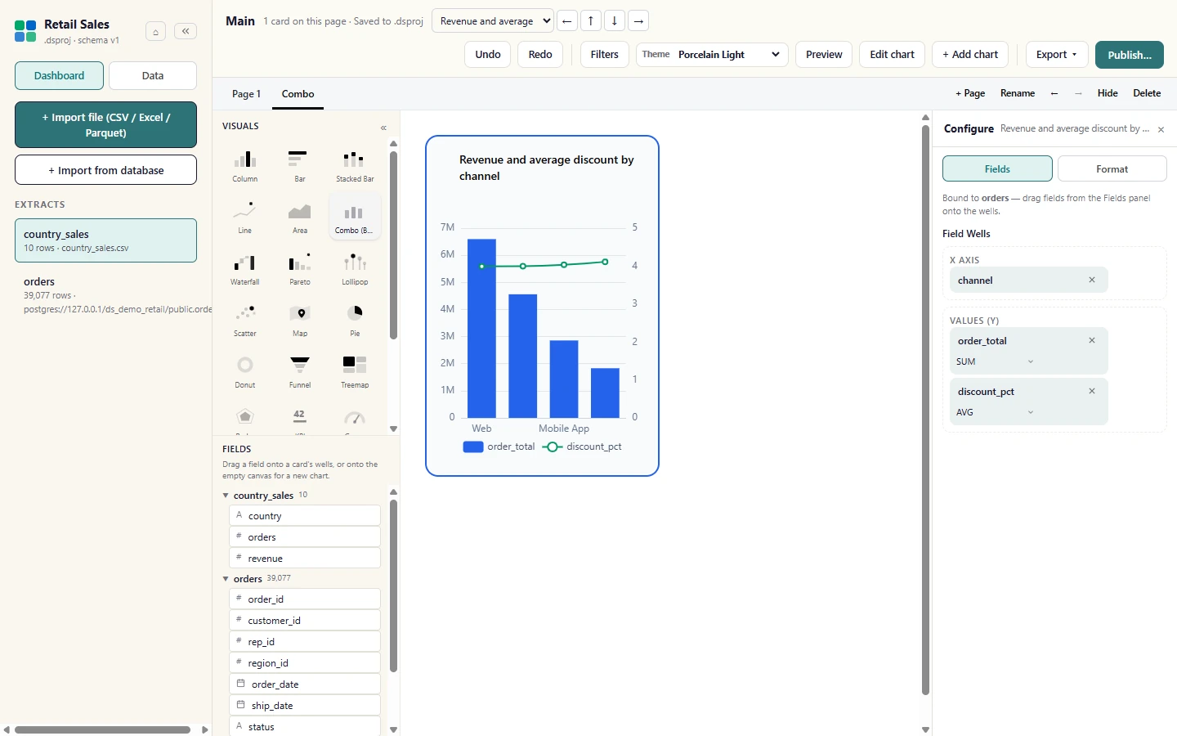Select the Map visual
Screen dimensions: 1177x736
300,320
